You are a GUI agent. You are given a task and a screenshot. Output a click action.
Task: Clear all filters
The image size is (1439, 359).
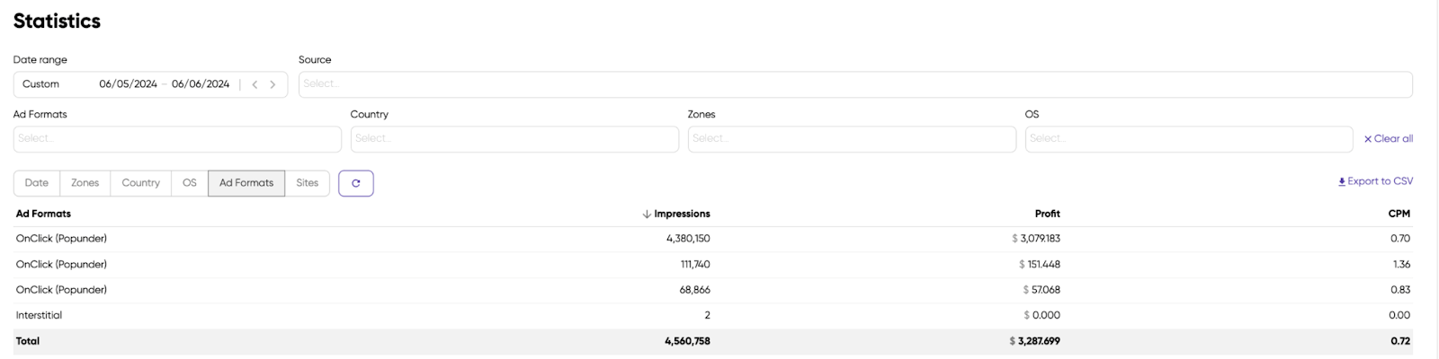tap(1388, 139)
